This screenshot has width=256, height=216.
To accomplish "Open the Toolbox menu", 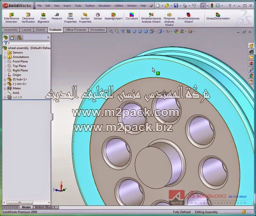I will [90, 6].
